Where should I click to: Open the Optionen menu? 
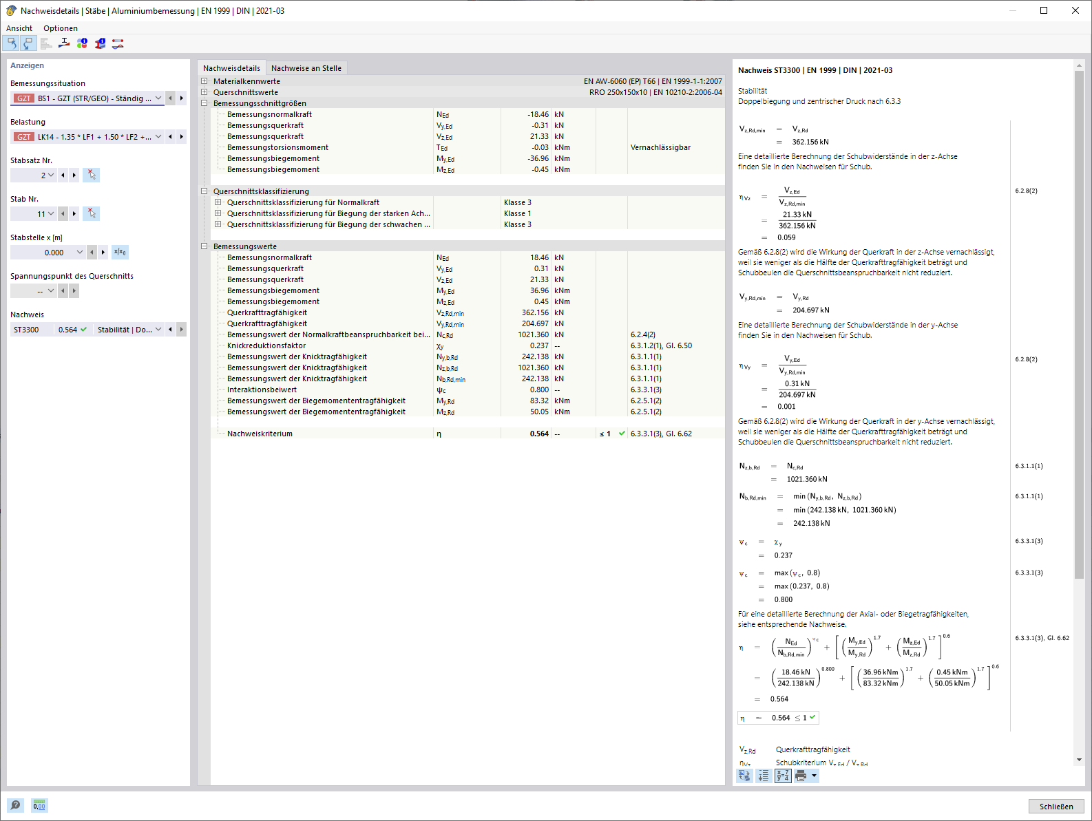click(x=61, y=28)
